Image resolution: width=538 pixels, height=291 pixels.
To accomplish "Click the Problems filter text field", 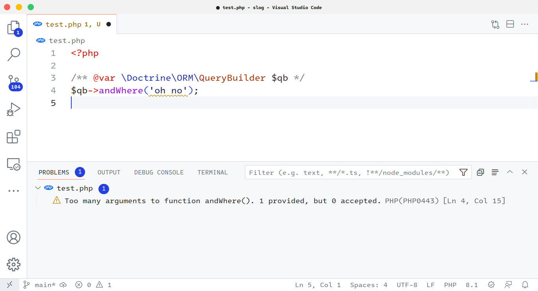I will pyautogui.click(x=351, y=172).
